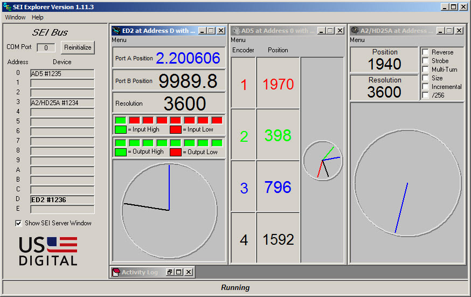The image size is (471, 297).
Task: Click the AD5 window title bar icon
Action: coord(235,31)
